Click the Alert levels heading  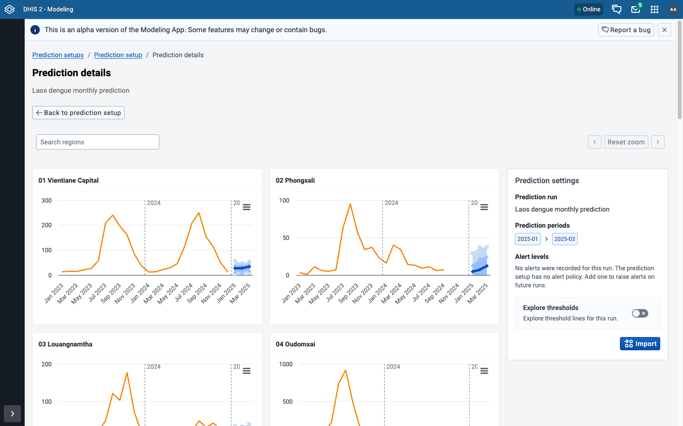click(x=532, y=257)
